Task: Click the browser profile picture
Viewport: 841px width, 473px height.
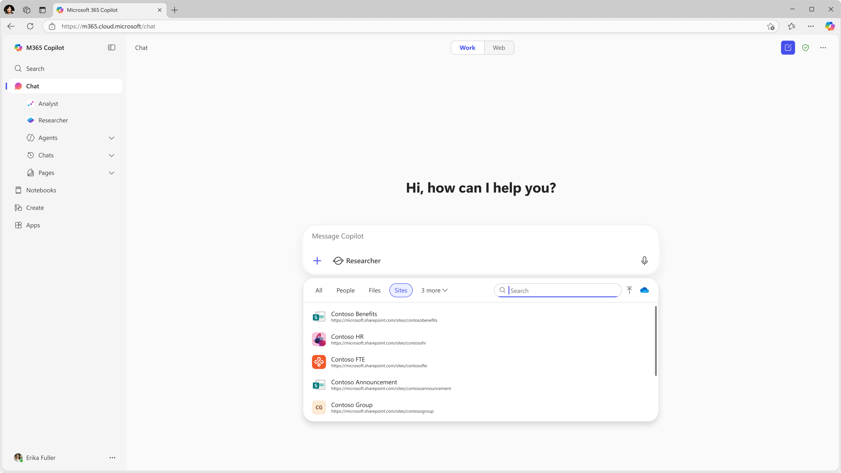Action: coord(9,10)
